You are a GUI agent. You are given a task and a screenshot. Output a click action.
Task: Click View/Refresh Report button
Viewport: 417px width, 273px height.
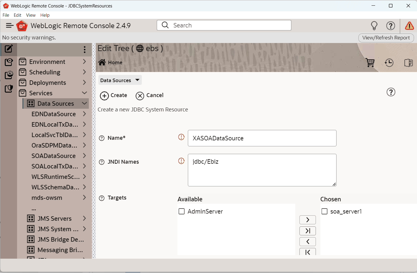[x=386, y=38]
